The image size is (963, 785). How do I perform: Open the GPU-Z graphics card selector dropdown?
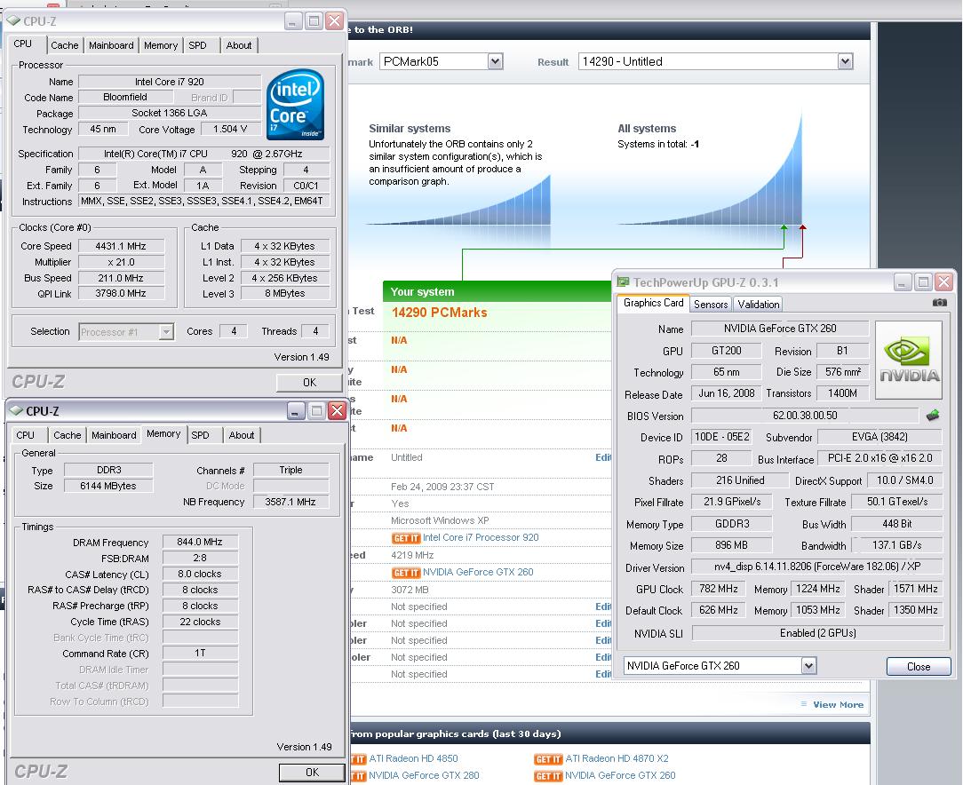[x=808, y=665]
